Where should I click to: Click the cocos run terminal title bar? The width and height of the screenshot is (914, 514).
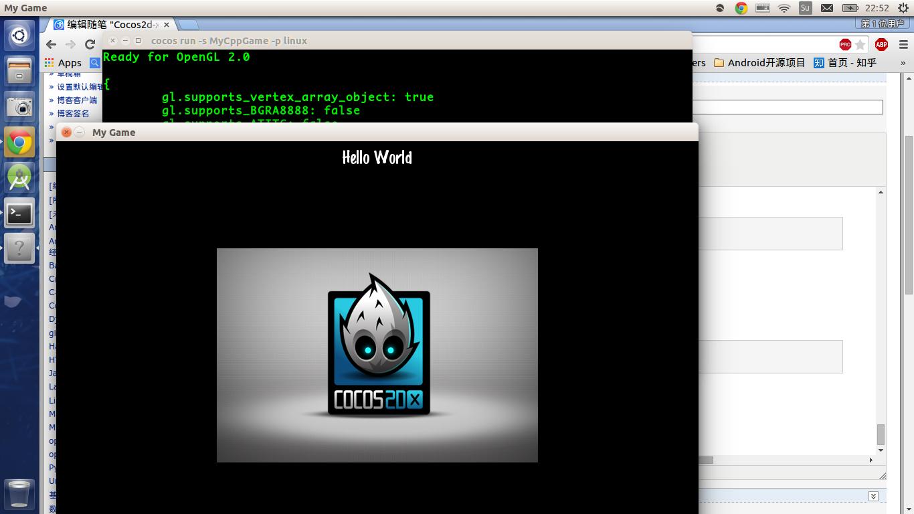coord(397,40)
